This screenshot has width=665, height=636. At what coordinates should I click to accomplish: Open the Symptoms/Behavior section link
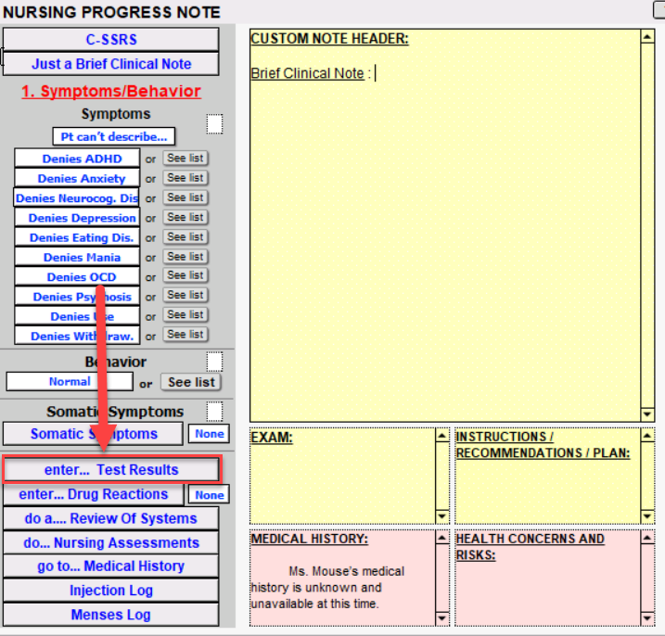coord(111,91)
